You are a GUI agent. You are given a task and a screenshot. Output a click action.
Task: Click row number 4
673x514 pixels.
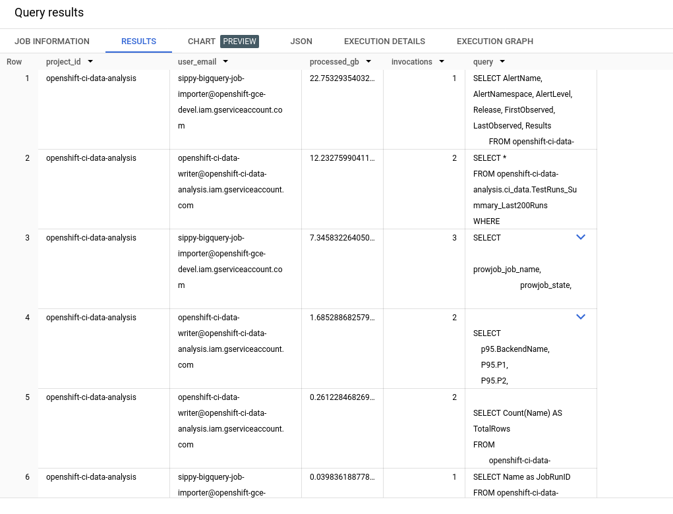[x=28, y=318]
